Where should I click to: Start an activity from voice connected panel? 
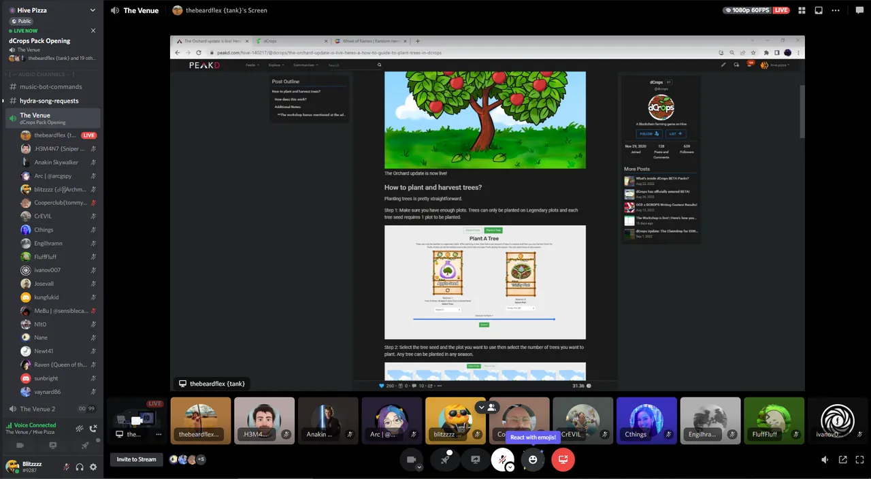click(x=85, y=446)
